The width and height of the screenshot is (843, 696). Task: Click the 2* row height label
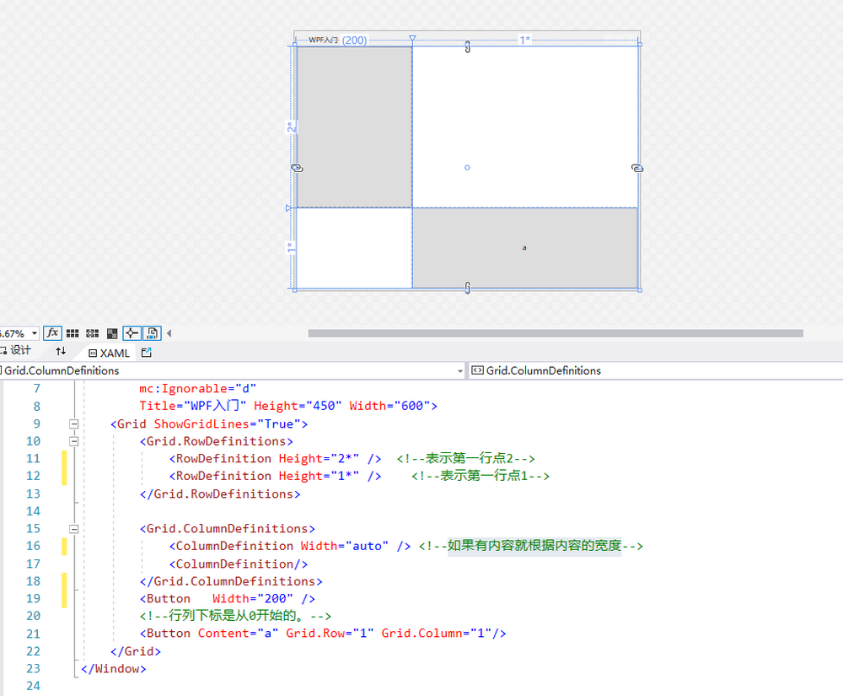[x=291, y=127]
